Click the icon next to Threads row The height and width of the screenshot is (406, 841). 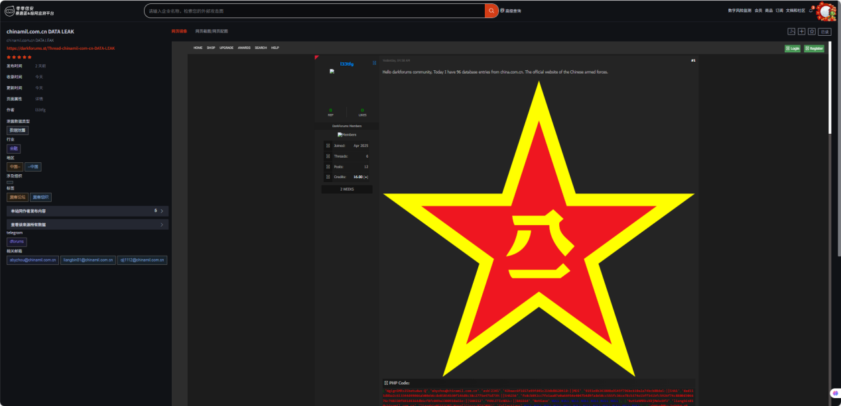(328, 156)
